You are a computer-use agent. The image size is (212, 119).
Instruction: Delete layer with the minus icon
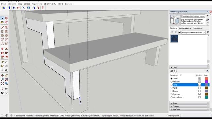coord(175,71)
